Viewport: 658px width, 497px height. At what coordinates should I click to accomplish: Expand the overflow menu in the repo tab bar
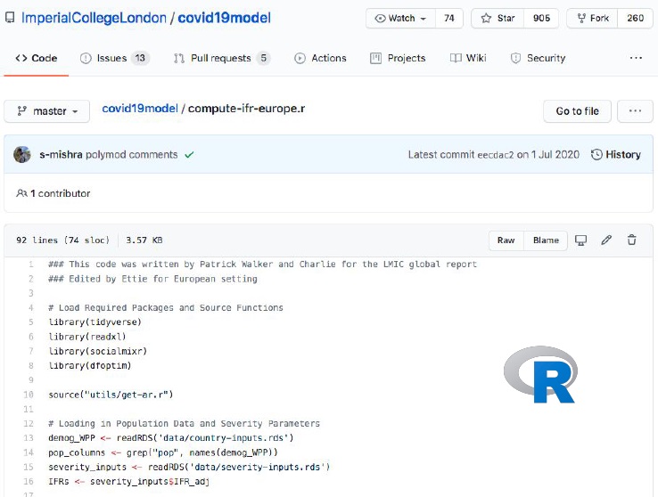click(636, 58)
